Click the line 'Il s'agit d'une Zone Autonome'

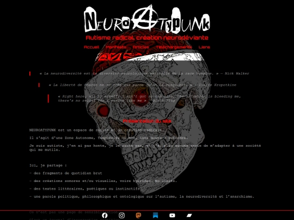tap(108, 138)
